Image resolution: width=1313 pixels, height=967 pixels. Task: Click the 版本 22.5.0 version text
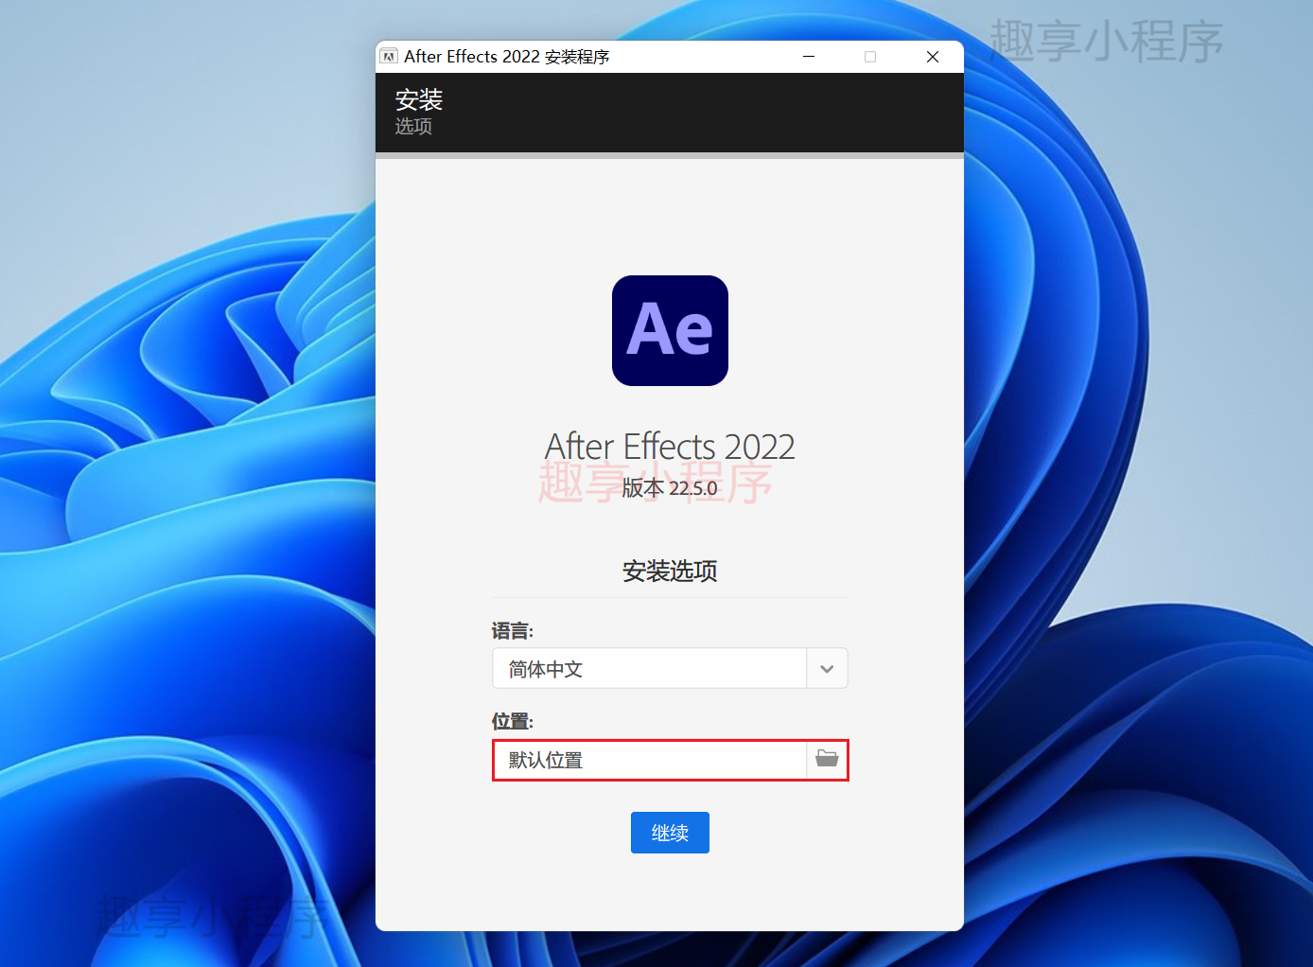coord(670,488)
